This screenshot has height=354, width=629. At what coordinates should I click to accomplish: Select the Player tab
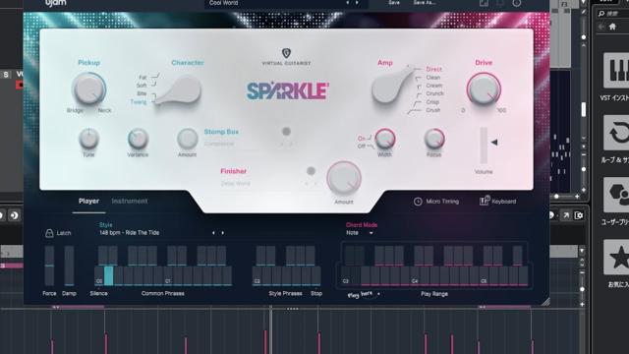pos(88,201)
